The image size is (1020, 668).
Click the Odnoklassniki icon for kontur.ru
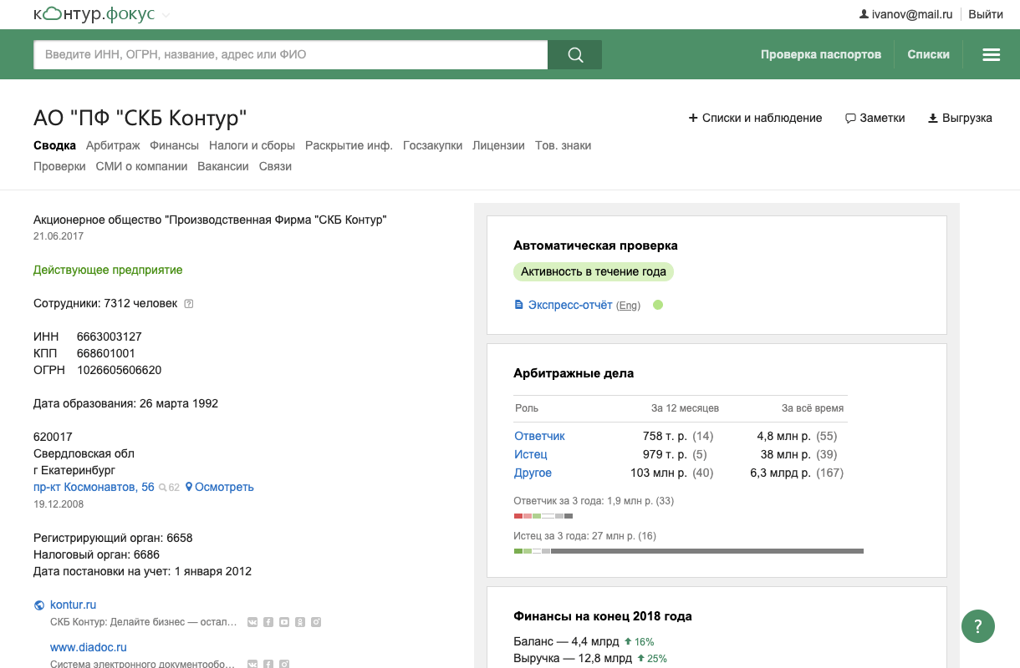[x=300, y=622]
